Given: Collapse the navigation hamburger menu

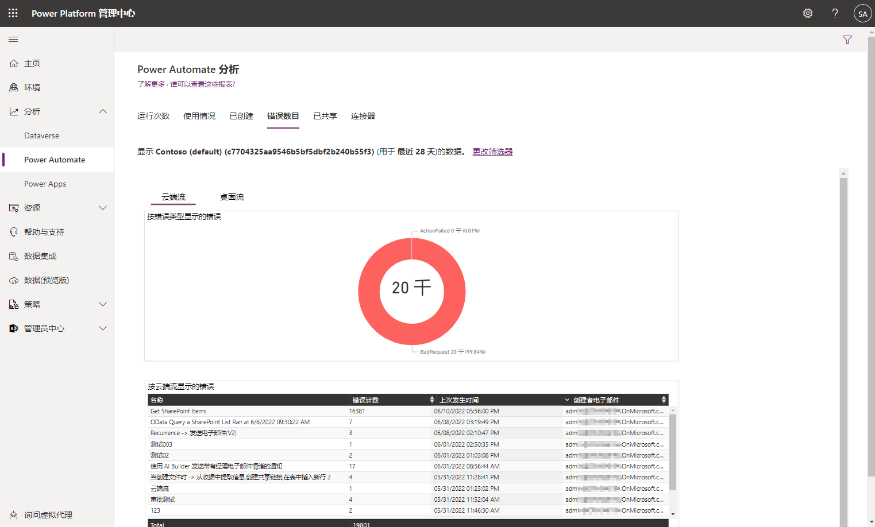Looking at the screenshot, I should pos(13,39).
